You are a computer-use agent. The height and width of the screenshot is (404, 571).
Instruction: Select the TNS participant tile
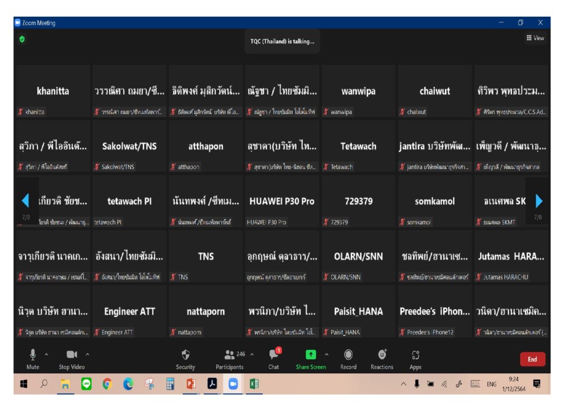click(206, 256)
